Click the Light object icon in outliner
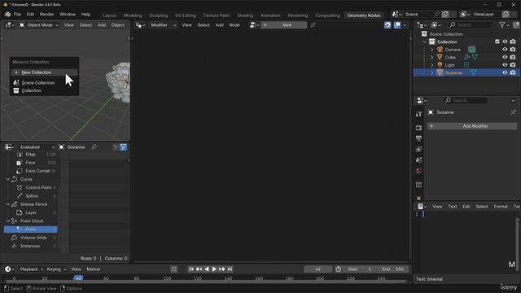This screenshot has height=293, width=521. (440, 65)
